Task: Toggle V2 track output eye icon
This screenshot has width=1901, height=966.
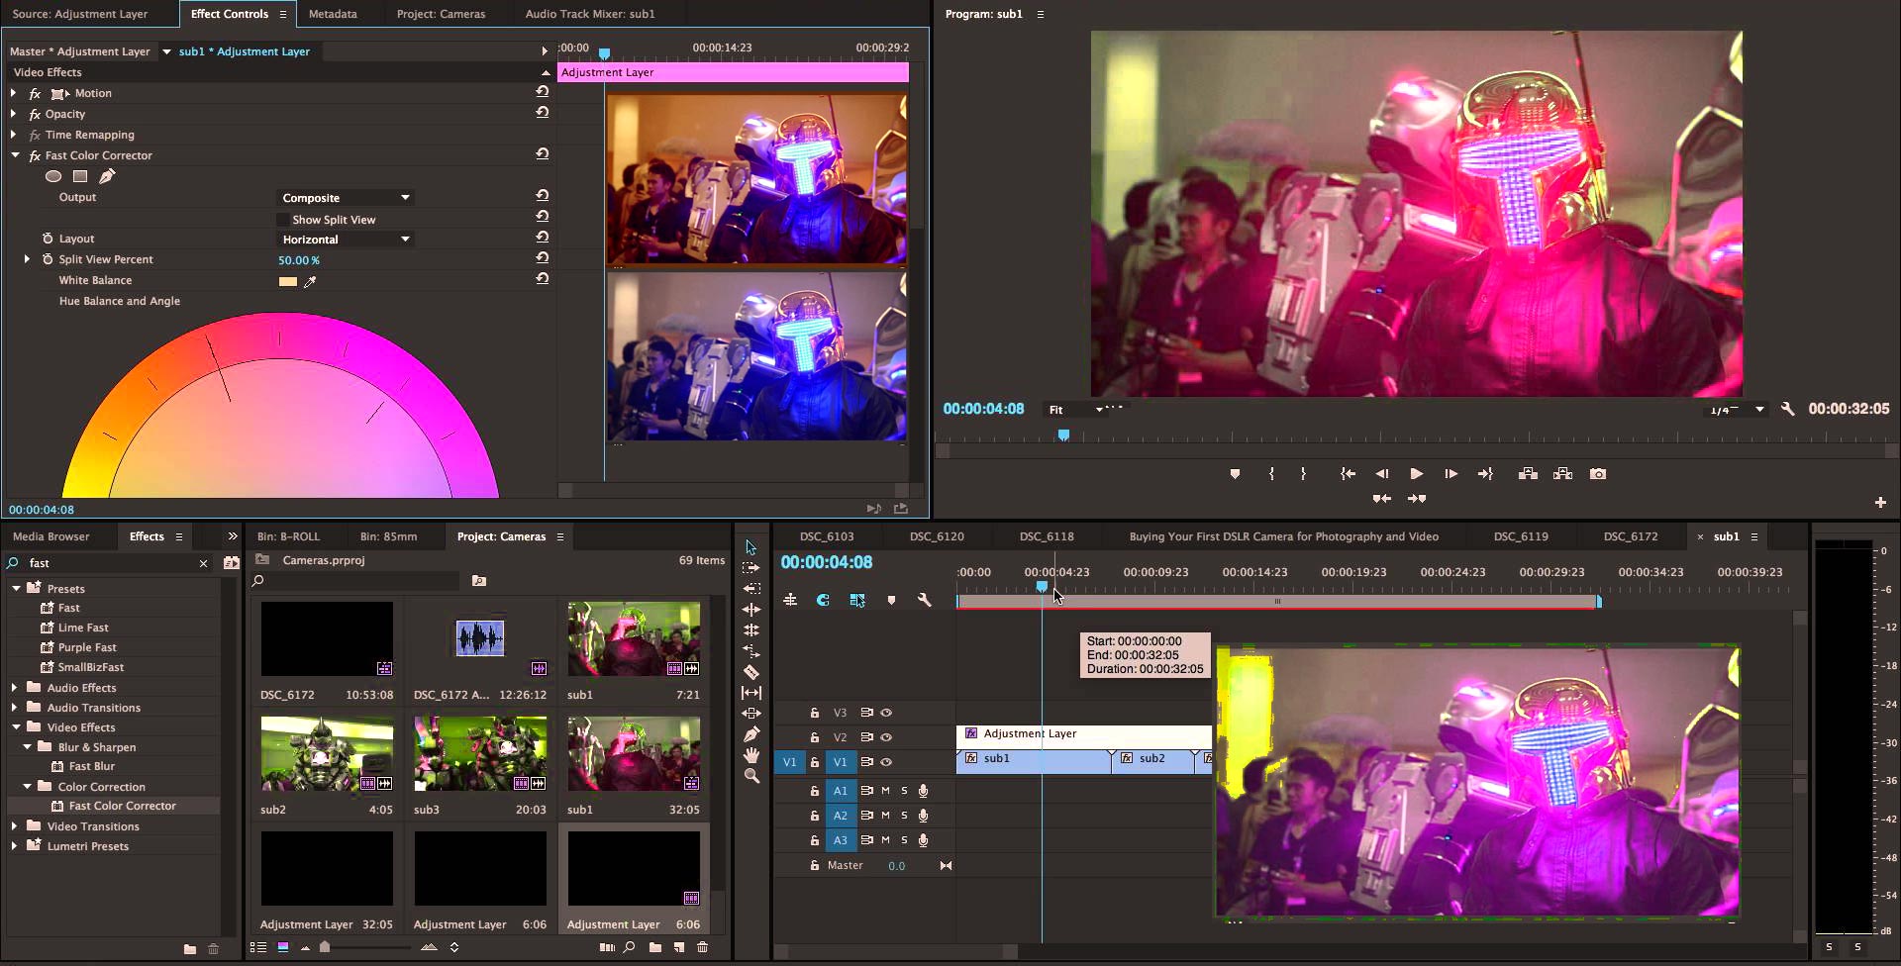Action: [x=887, y=737]
